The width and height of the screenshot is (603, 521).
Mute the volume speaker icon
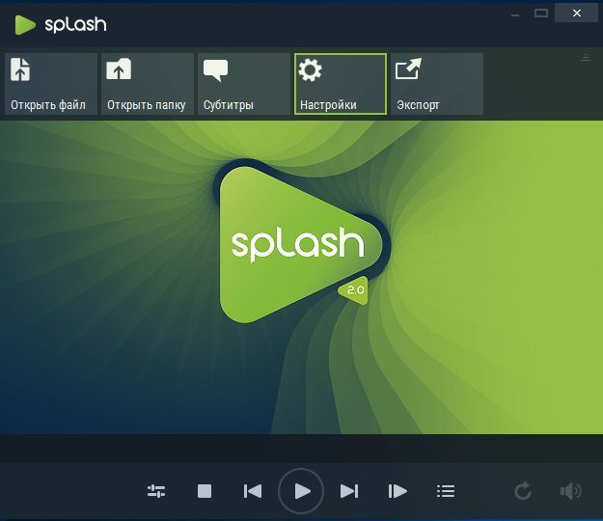click(x=571, y=491)
